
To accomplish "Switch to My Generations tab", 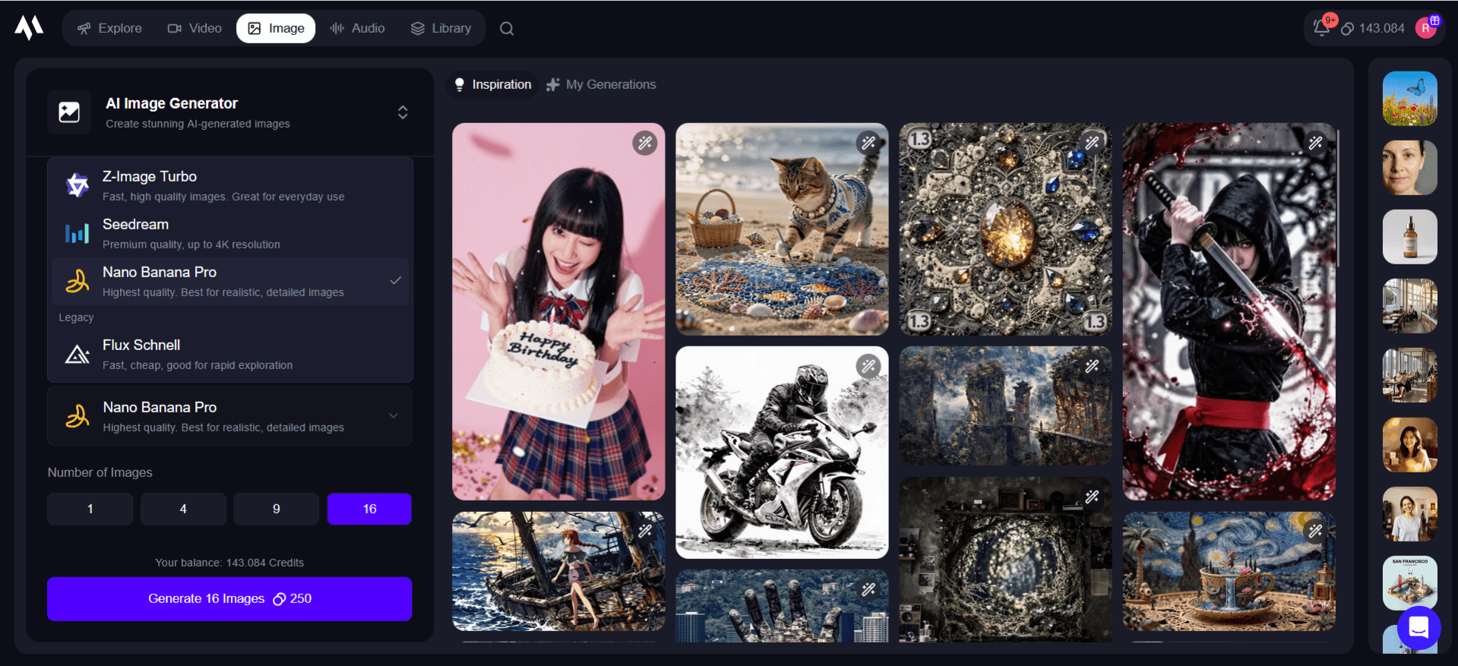I will (601, 84).
